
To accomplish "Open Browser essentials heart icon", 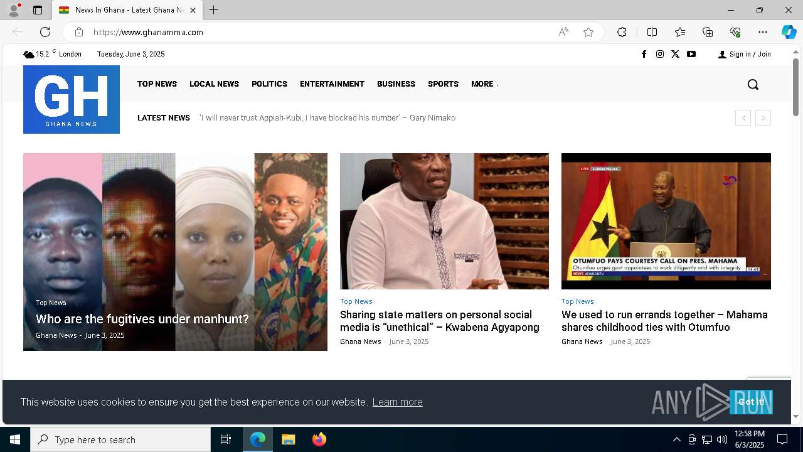I will 735,32.
